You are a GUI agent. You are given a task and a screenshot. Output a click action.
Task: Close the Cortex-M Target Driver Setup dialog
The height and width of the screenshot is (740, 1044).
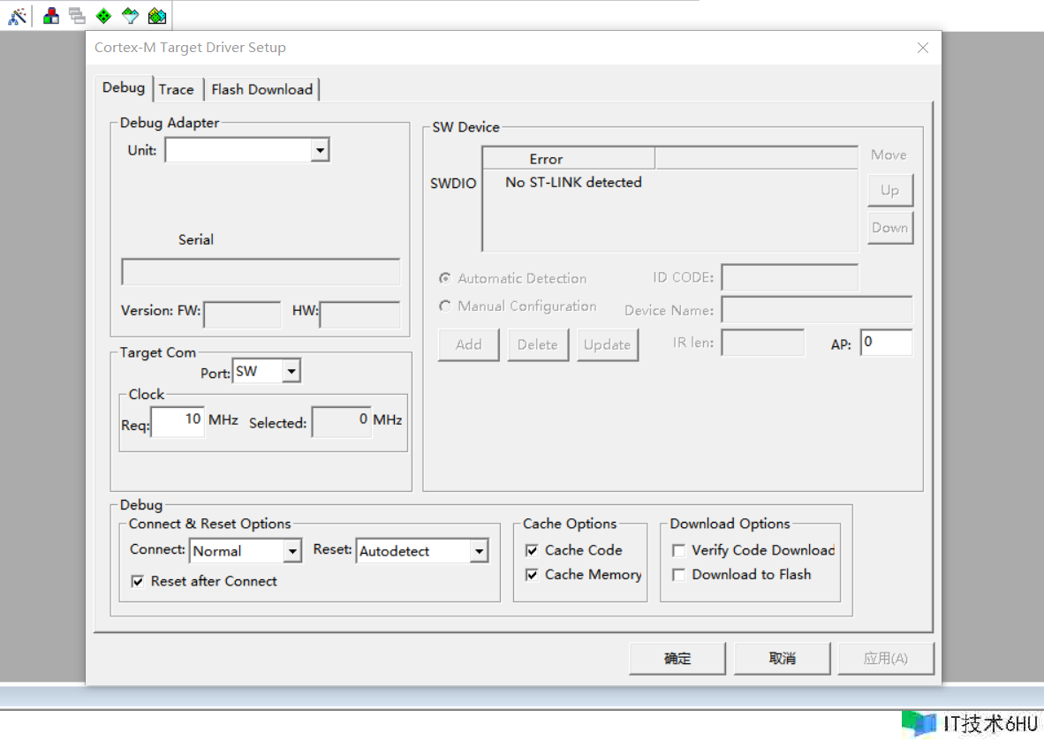point(923,48)
